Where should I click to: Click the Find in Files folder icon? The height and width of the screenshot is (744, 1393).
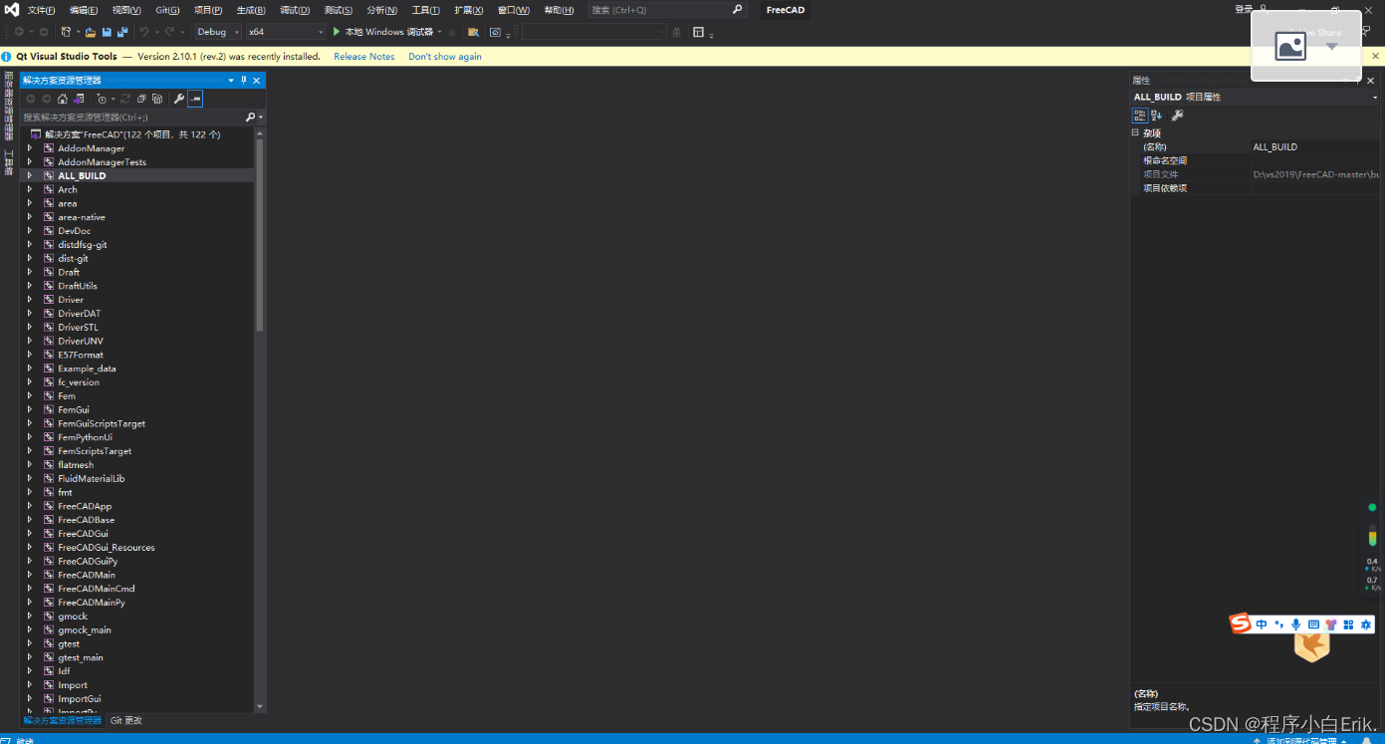474,32
